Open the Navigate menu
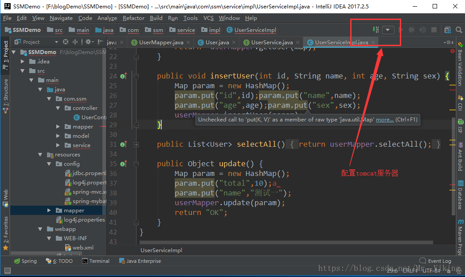This screenshot has height=277, width=465. [x=61, y=18]
